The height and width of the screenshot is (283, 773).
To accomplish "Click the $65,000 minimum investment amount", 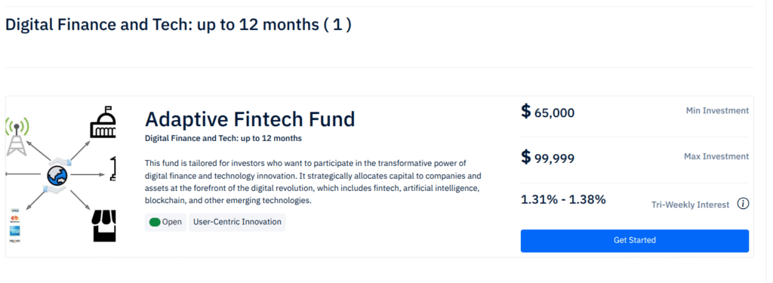I will tap(548, 112).
